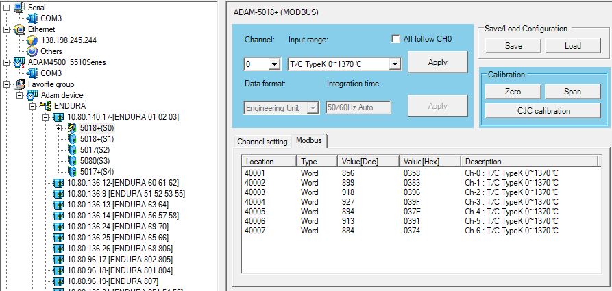This screenshot has width=612, height=291.
Task: Sort by the Value[Dec] column header
Action: pos(369,162)
